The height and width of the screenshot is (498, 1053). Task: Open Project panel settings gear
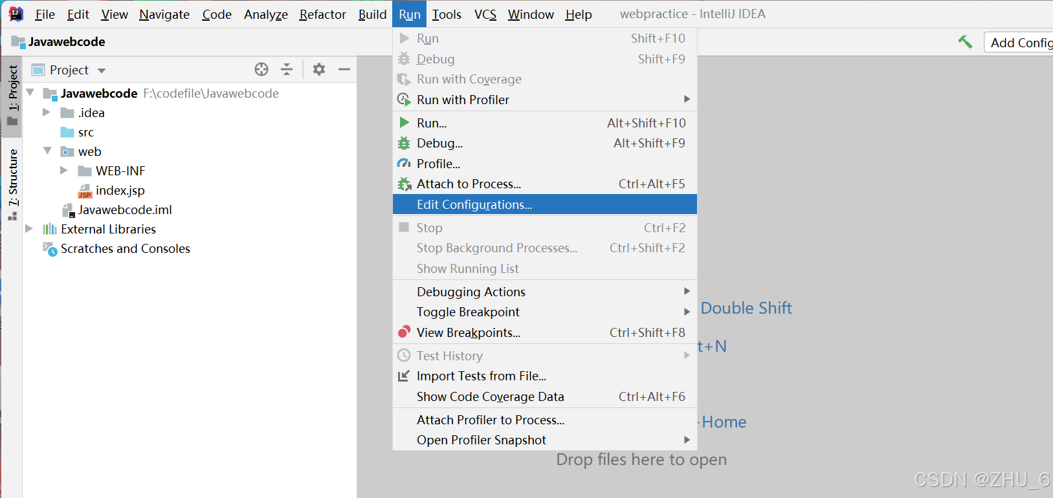(x=319, y=69)
